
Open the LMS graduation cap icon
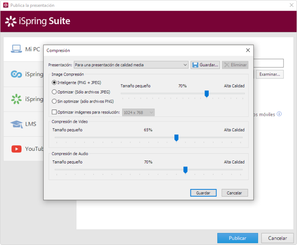click(x=17, y=124)
